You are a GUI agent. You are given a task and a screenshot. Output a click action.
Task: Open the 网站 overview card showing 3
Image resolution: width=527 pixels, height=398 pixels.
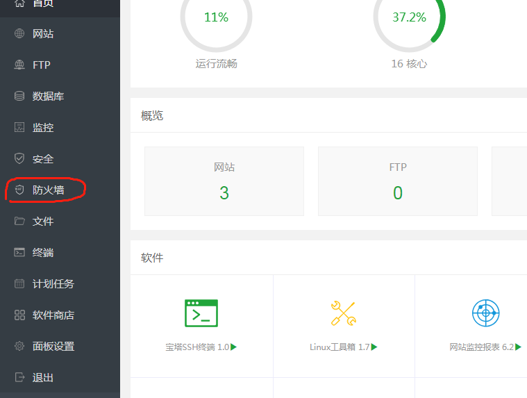pyautogui.click(x=224, y=181)
